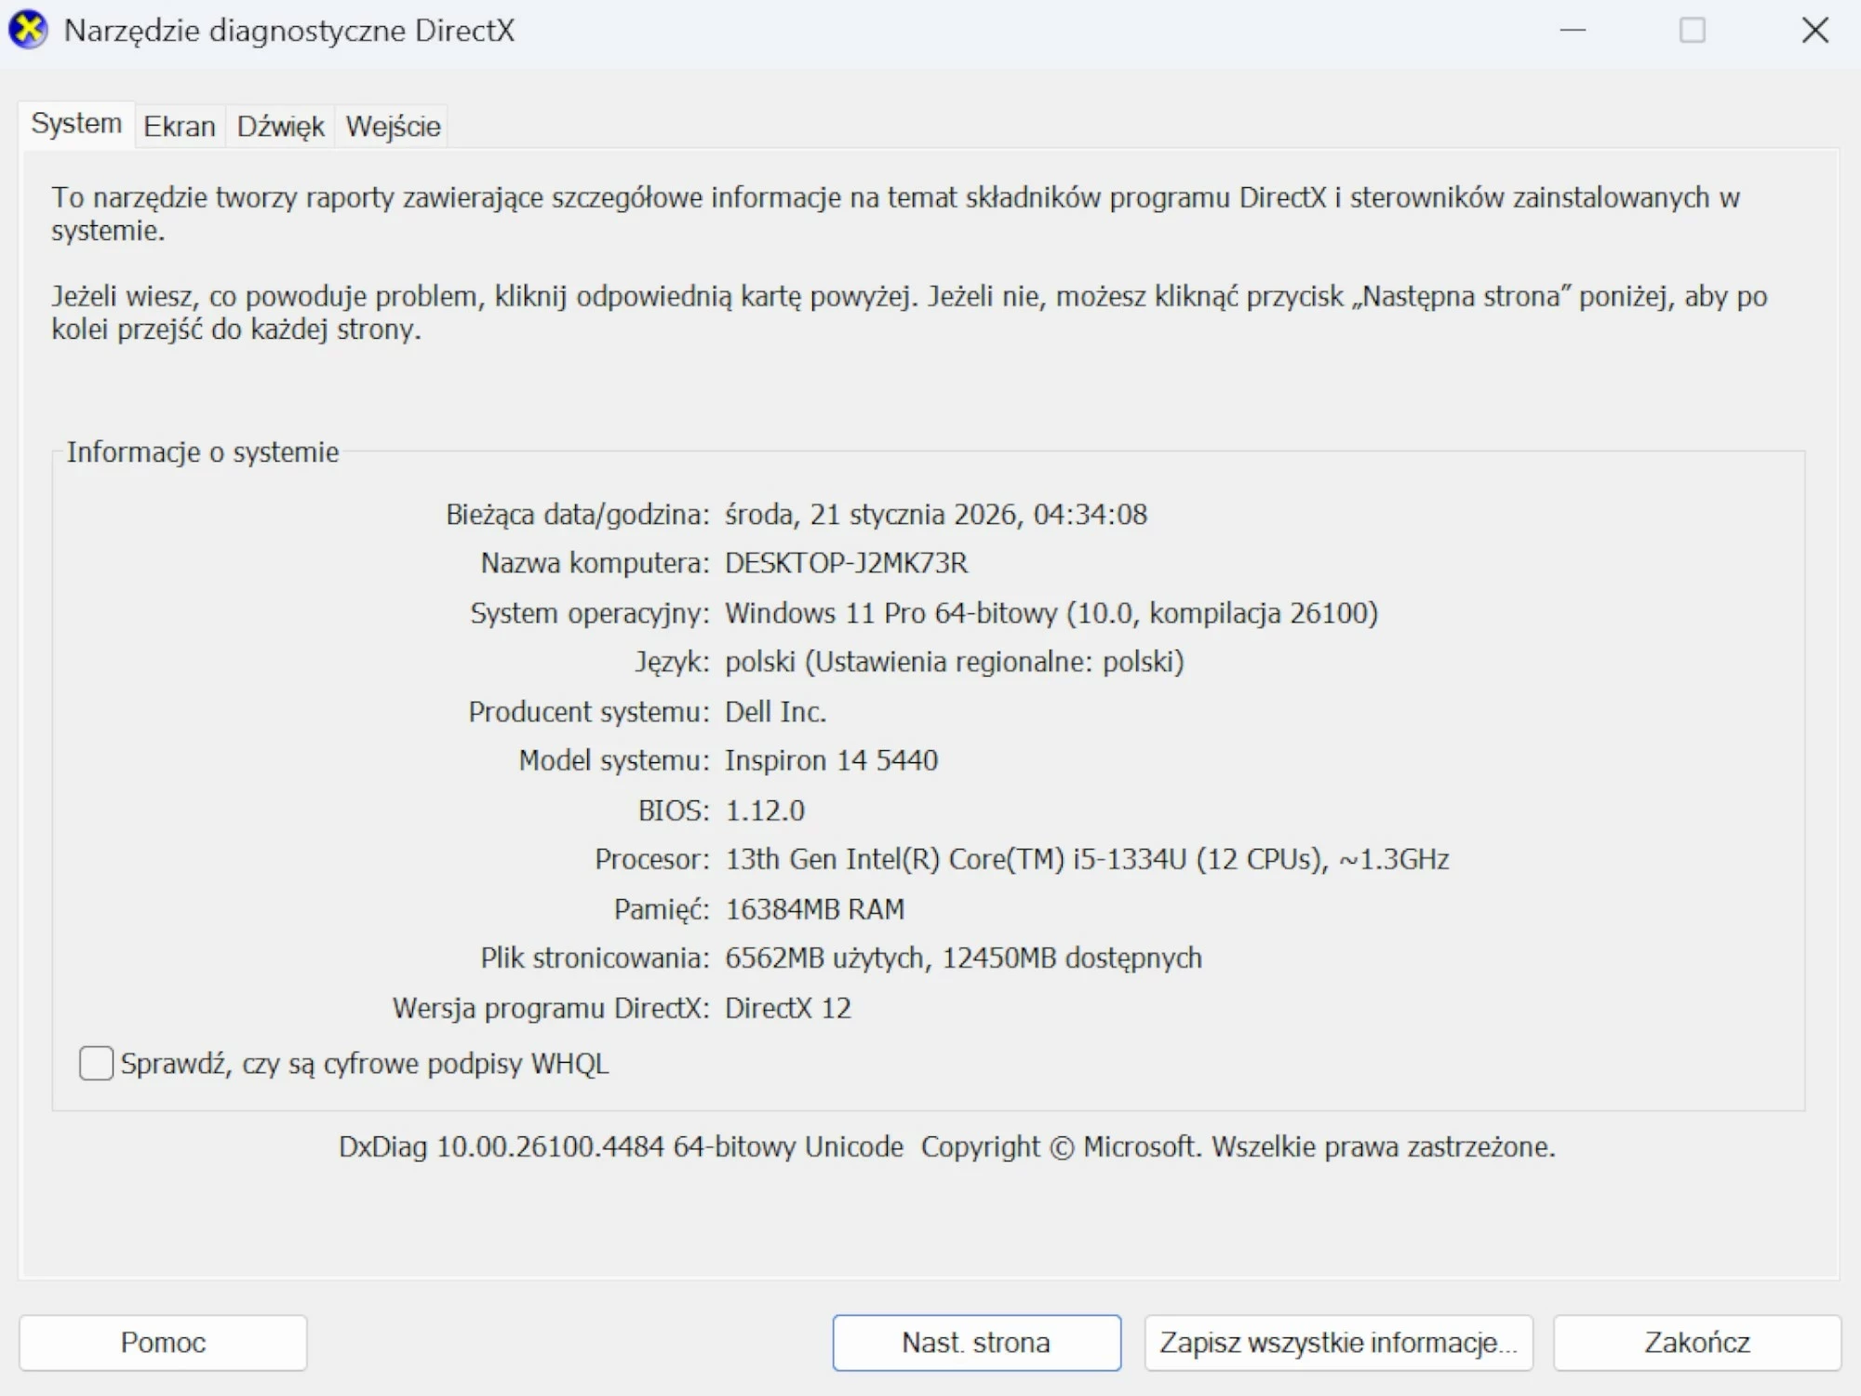Select the Wejście tab

click(x=392, y=126)
